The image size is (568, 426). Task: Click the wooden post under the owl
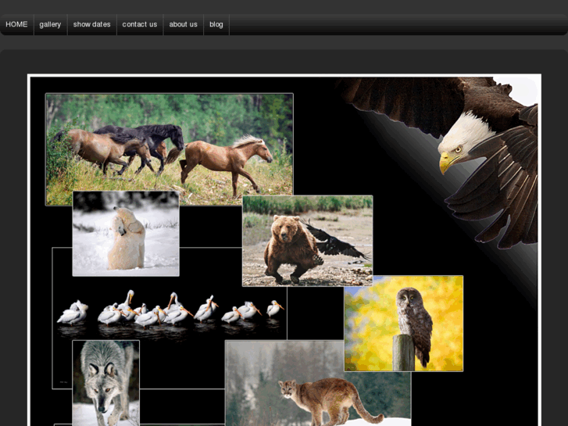pos(403,353)
